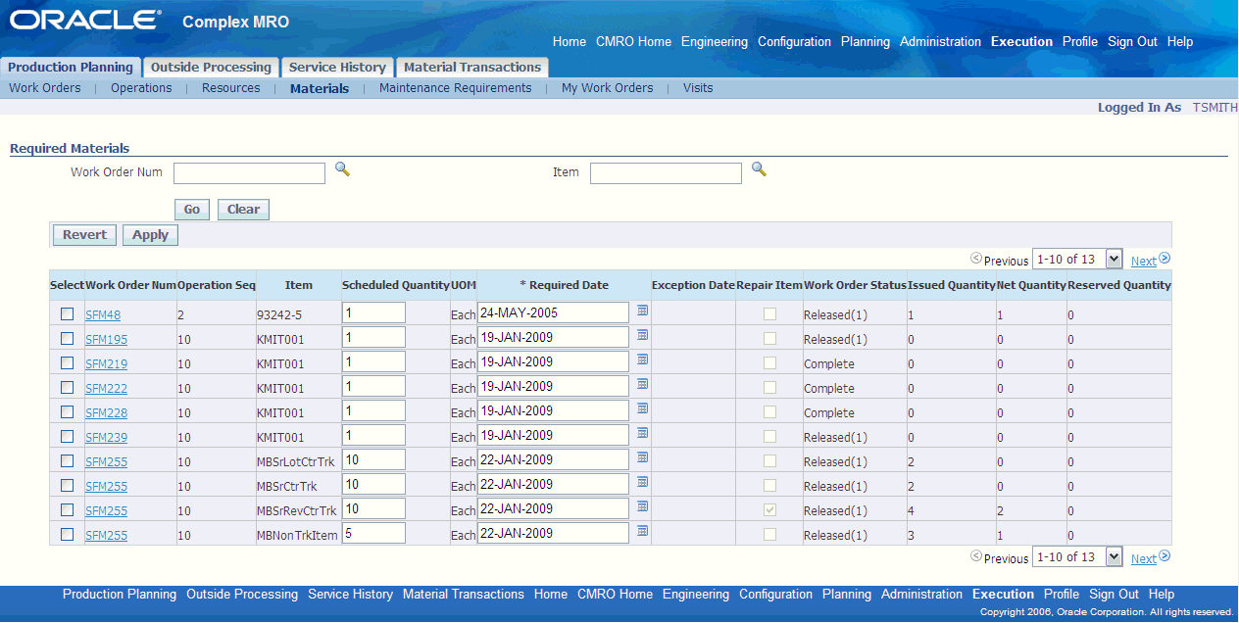Screen dimensions: 1239x623
Task: Switch to Outside Processing tab
Action: point(211,68)
